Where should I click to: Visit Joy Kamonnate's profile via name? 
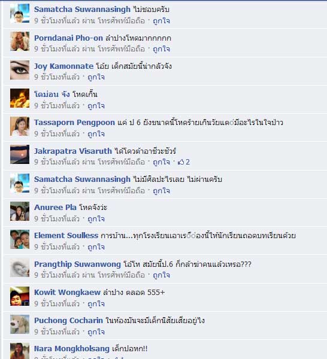pyautogui.click(x=63, y=66)
